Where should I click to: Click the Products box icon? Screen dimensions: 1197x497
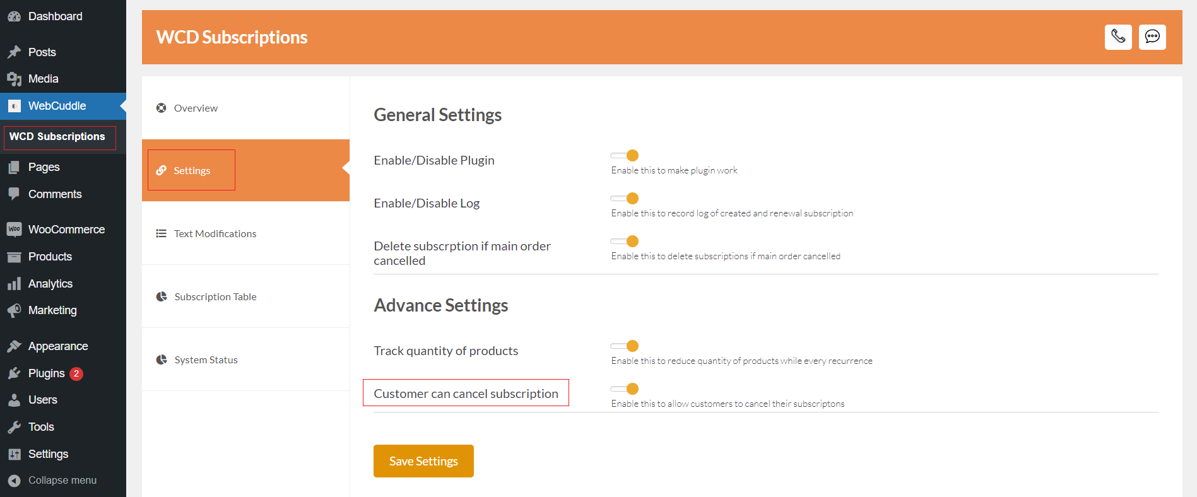click(x=14, y=257)
